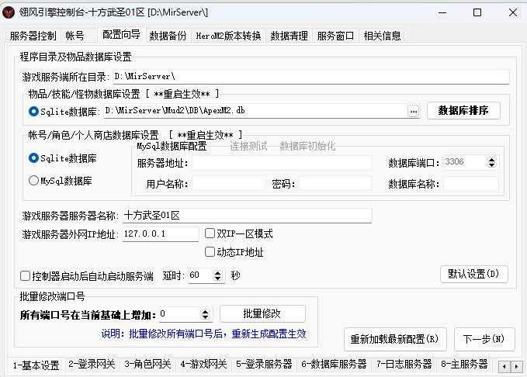Click the 密码 input field
This screenshot has height=377, width=527.
pos(335,184)
